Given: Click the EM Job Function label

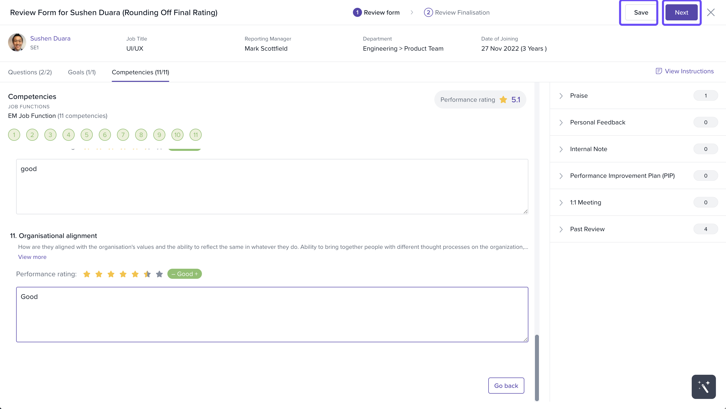Looking at the screenshot, I should 32,116.
